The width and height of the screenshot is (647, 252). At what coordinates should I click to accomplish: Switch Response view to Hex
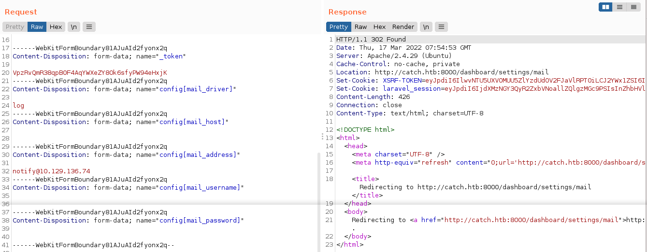[379, 27]
